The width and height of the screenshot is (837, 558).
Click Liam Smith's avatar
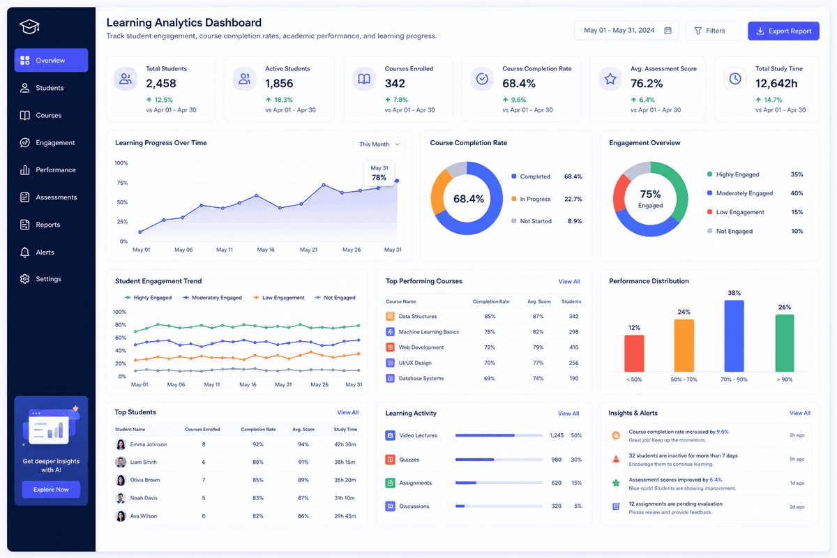121,462
